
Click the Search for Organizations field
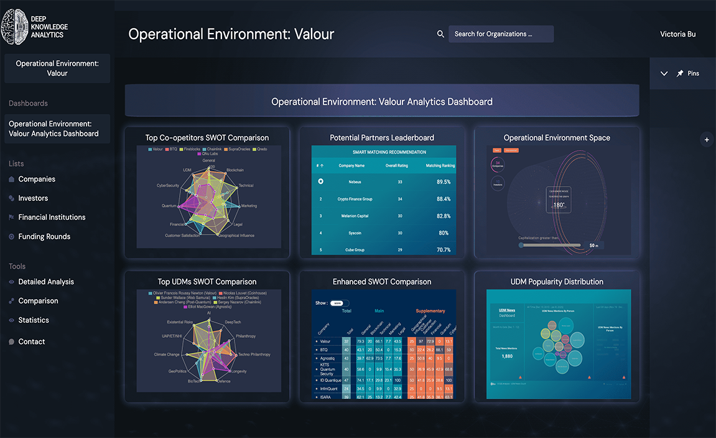point(501,34)
